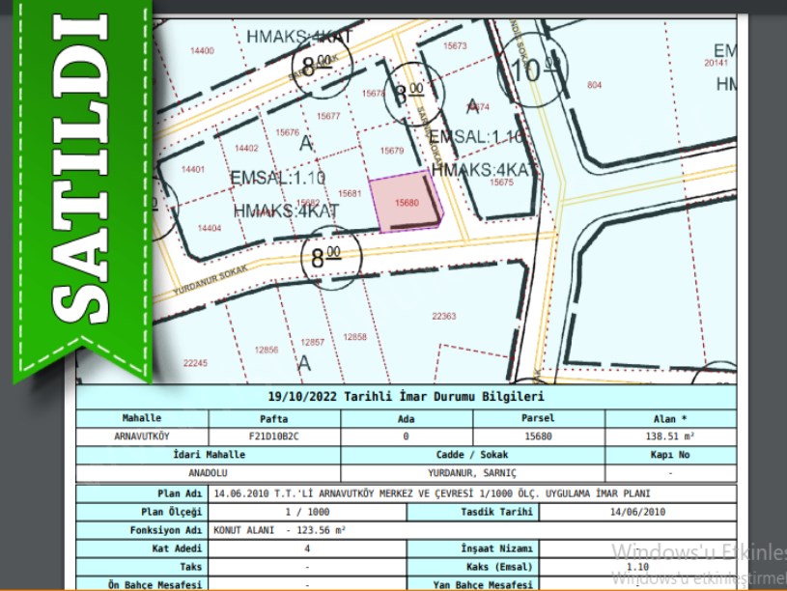This screenshot has height=591, width=787.
Task: Click the Tasdik Tarihi date 14/06/2010
Action: click(x=637, y=512)
